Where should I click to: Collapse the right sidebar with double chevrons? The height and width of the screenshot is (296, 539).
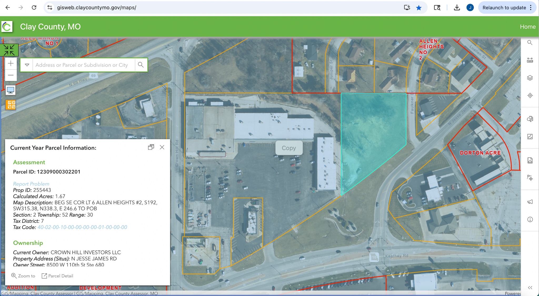pyautogui.click(x=530, y=288)
